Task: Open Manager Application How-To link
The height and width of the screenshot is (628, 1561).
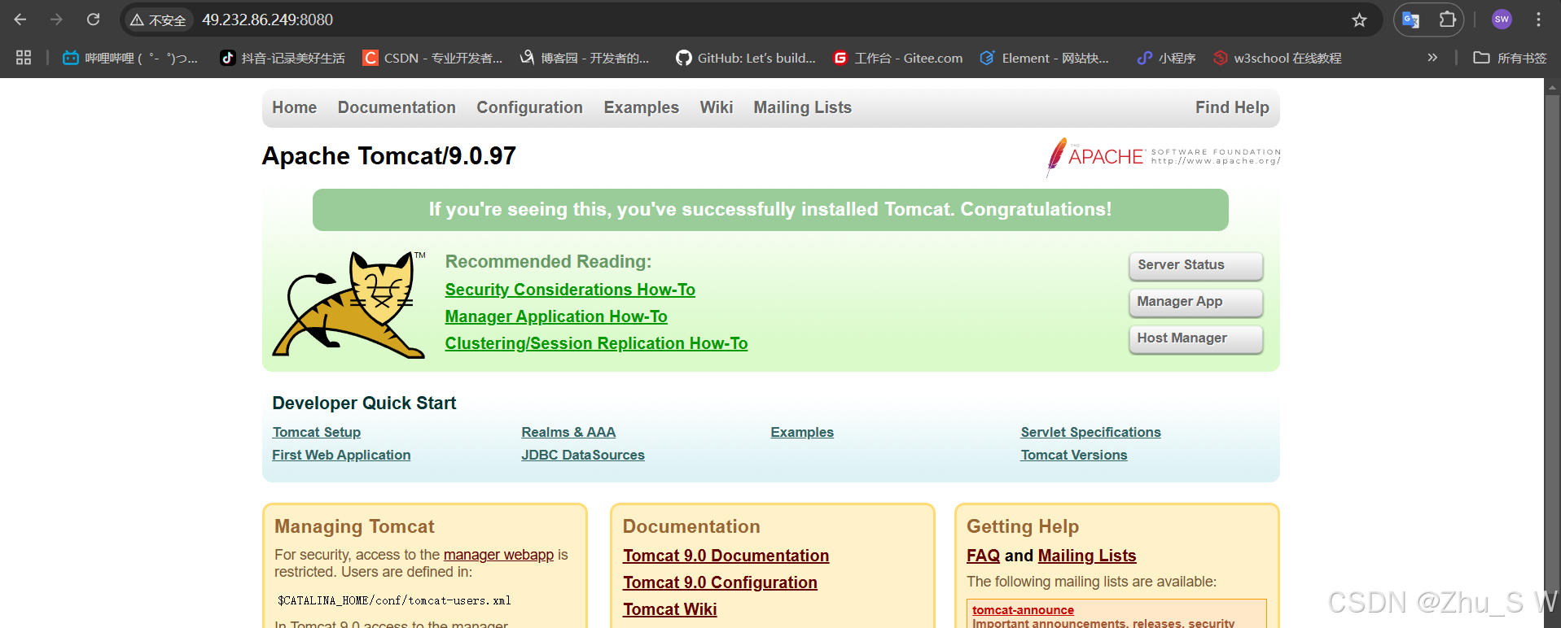Action: pos(556,316)
